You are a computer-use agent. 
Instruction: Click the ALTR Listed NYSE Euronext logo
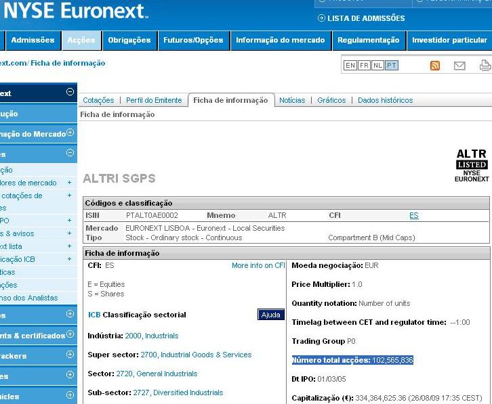pyautogui.click(x=472, y=166)
